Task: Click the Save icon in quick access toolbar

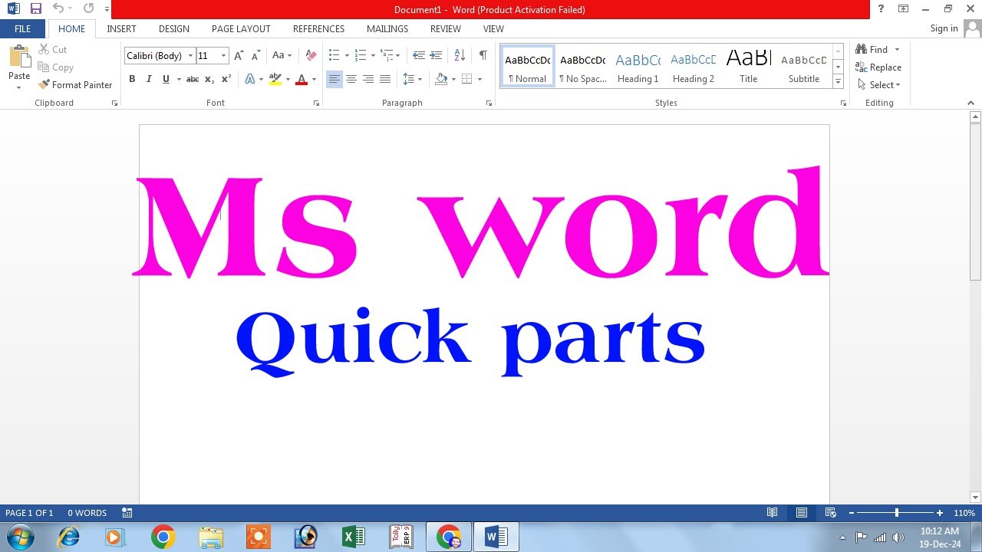Action: click(36, 9)
